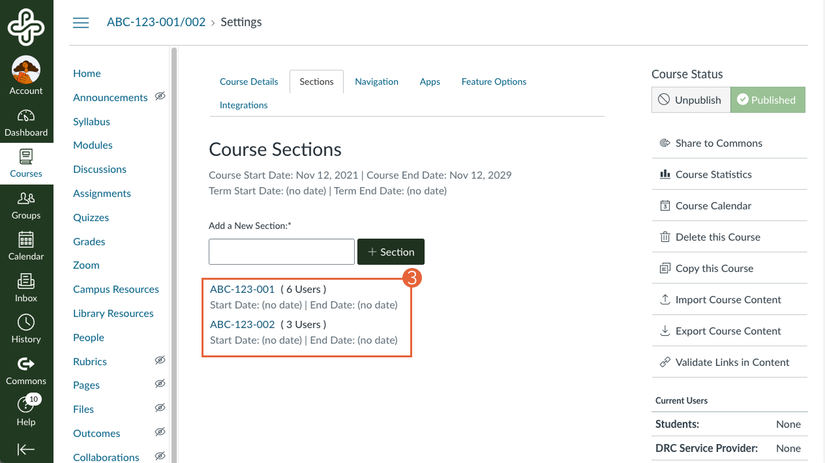825x463 pixels.
Task: Click the Published status button
Action: coord(768,100)
